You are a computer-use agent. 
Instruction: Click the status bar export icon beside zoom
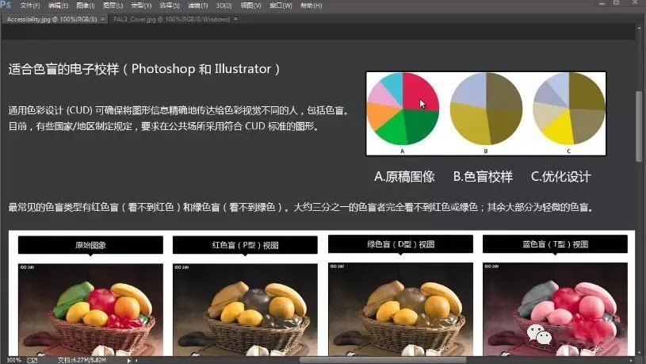(x=32, y=360)
